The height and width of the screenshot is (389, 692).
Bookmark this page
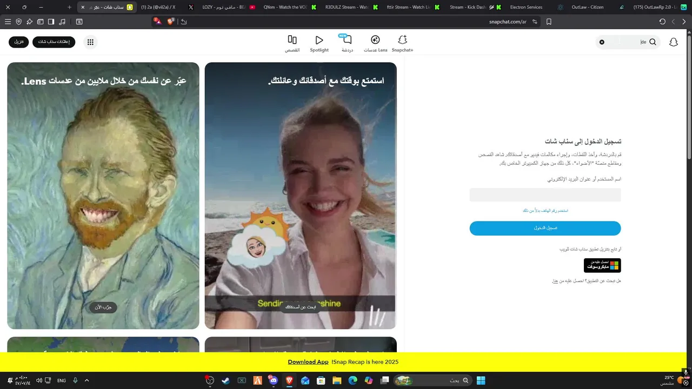(x=549, y=22)
